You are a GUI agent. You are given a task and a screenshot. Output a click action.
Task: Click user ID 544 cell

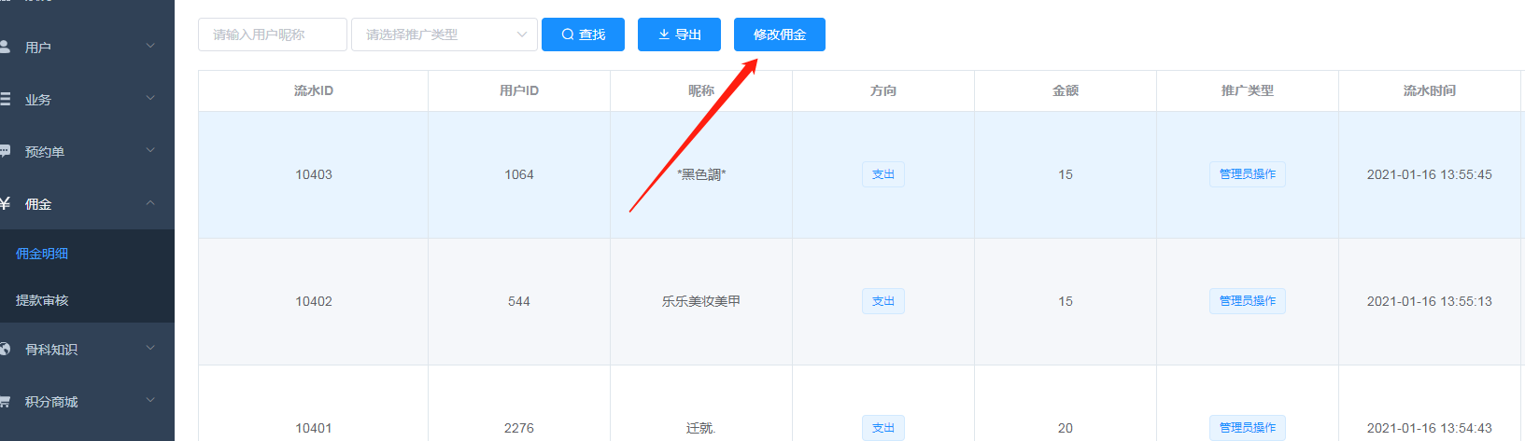click(x=519, y=301)
